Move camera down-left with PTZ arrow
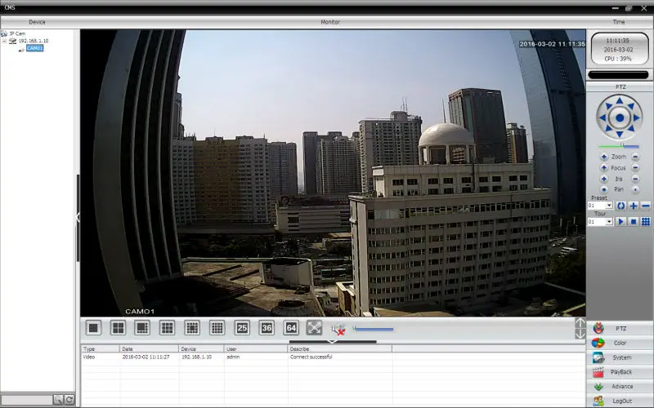Viewport: 654px width, 408px height. [x=608, y=129]
